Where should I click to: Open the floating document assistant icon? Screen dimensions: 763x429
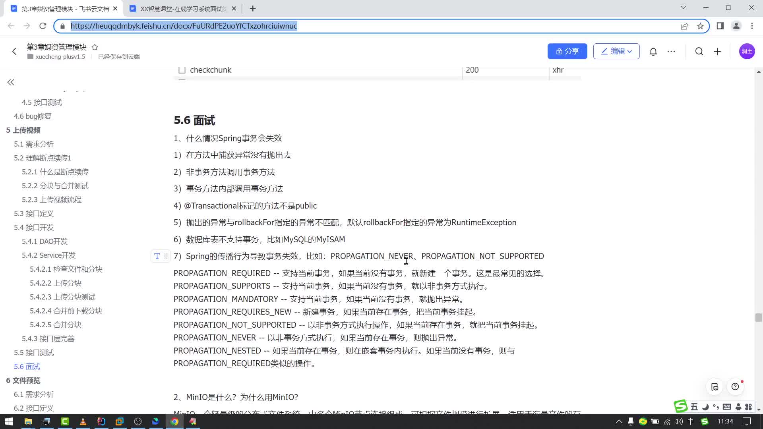coord(715,387)
